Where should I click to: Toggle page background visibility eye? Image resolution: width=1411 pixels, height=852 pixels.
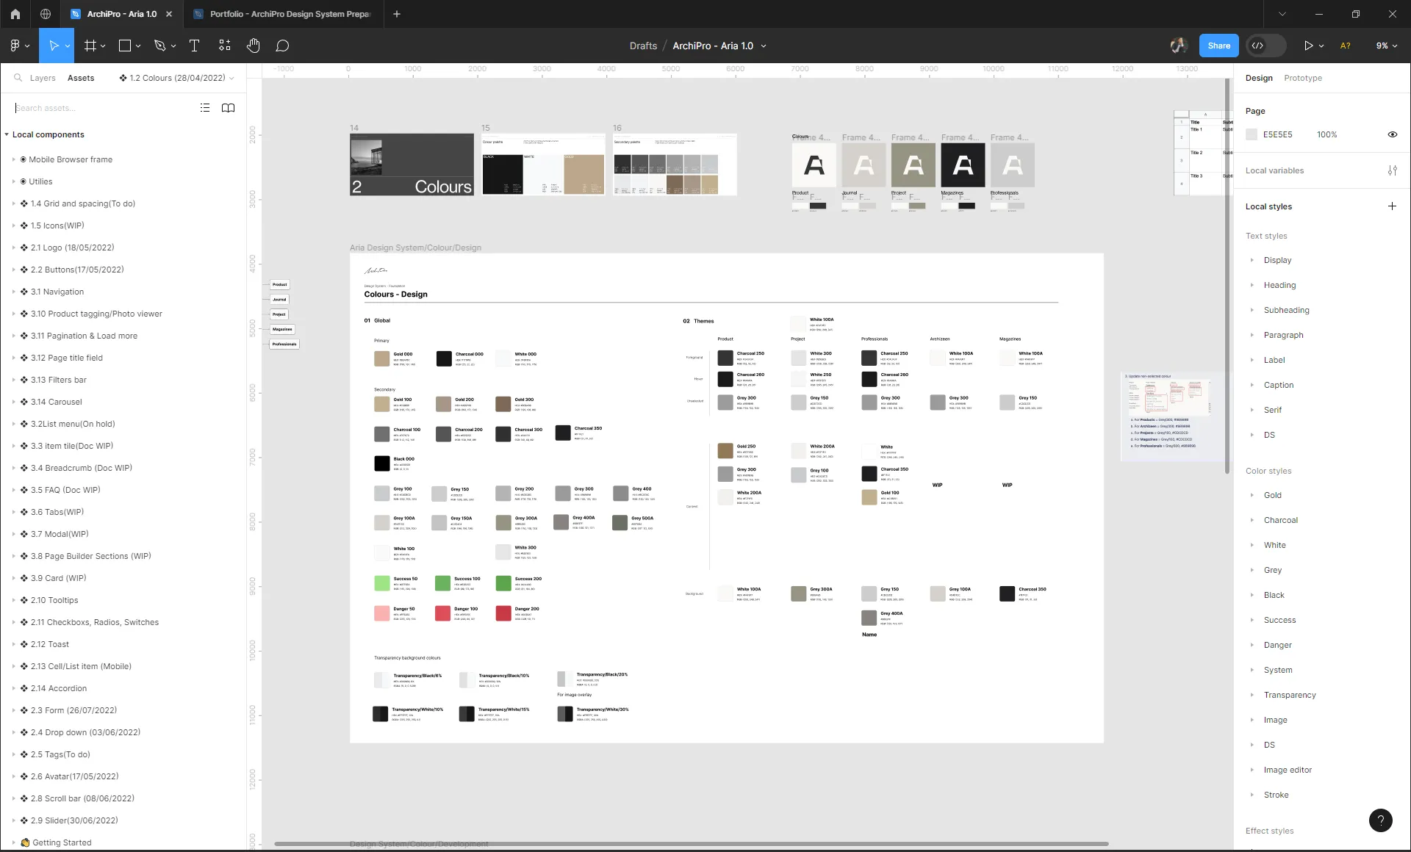click(x=1392, y=134)
